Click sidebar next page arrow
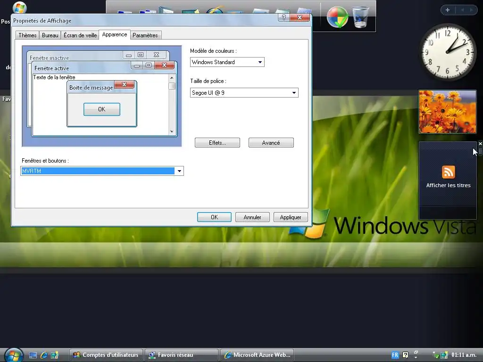This screenshot has height=362, width=483. (471, 10)
